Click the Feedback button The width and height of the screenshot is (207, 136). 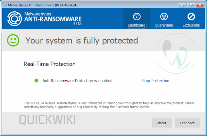coord(187,123)
